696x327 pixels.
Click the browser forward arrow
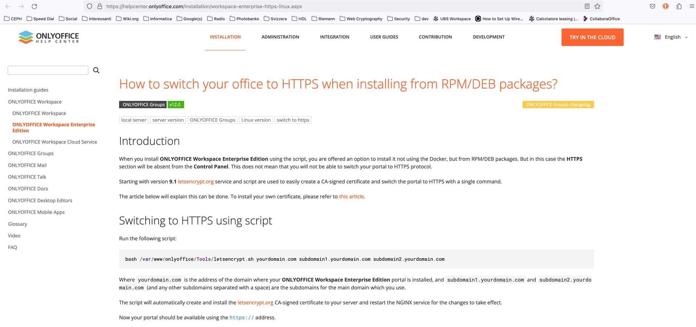21,6
